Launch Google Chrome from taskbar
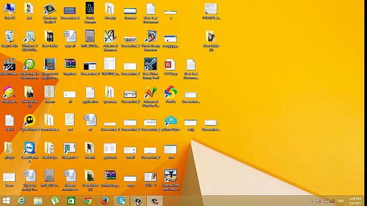 (x=88, y=201)
